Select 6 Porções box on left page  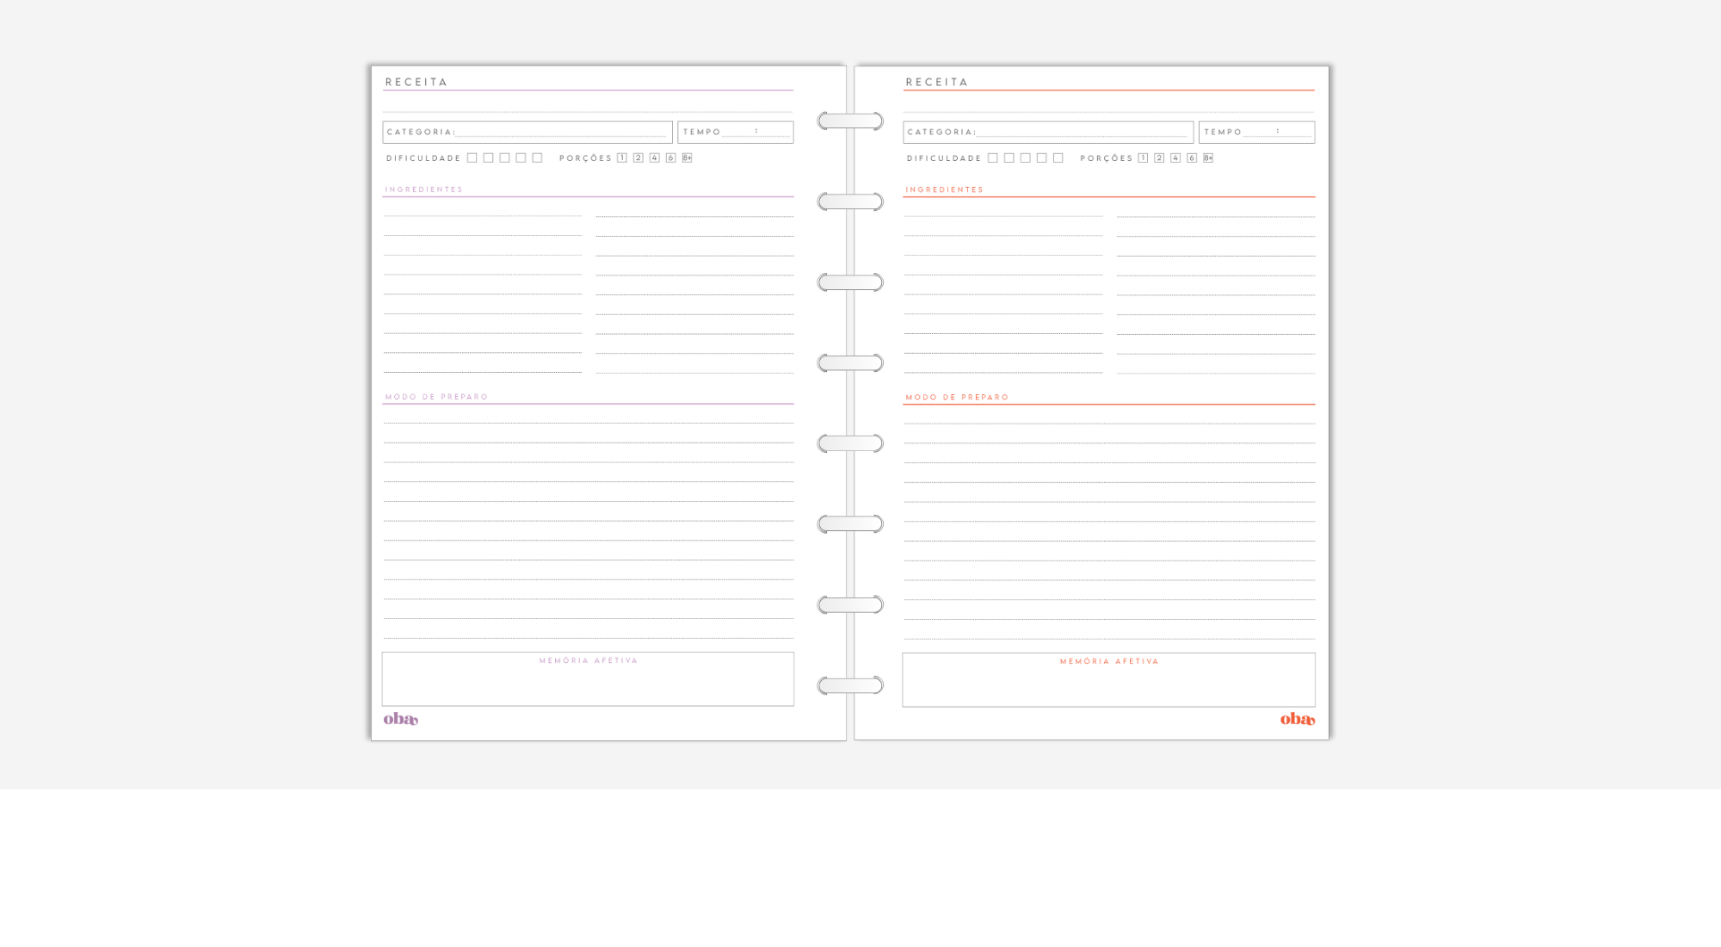pyautogui.click(x=671, y=158)
